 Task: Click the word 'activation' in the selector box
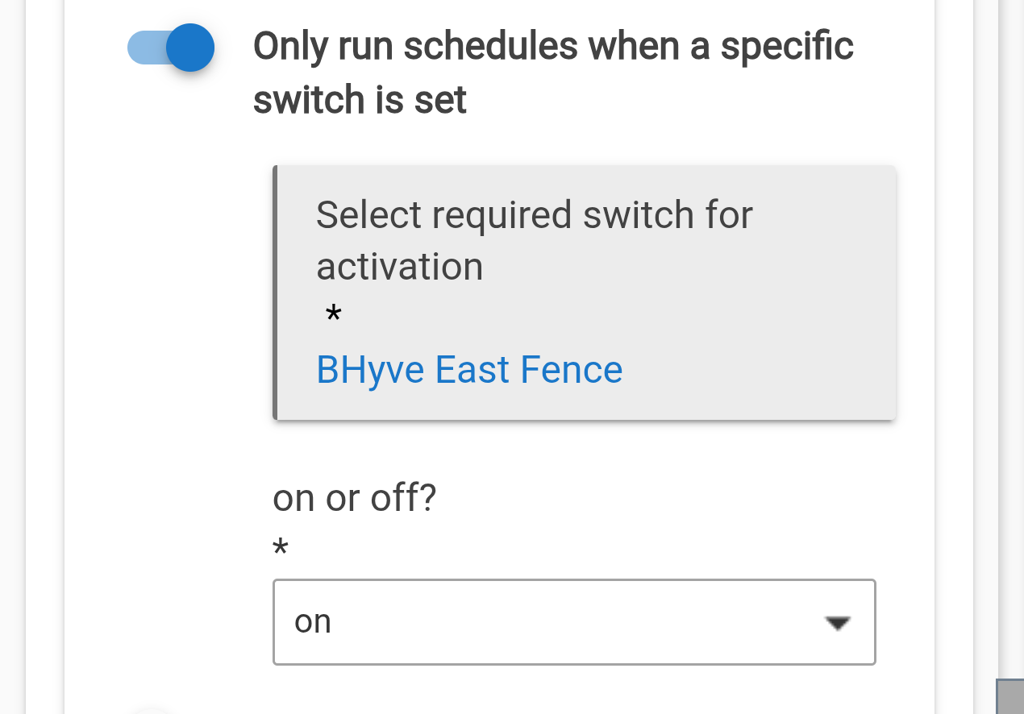click(x=399, y=267)
